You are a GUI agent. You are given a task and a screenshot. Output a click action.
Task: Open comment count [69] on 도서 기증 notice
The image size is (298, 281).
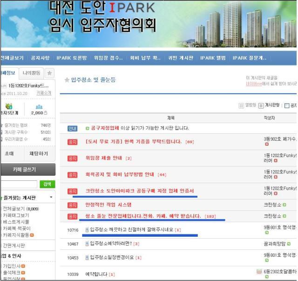pos(190,142)
